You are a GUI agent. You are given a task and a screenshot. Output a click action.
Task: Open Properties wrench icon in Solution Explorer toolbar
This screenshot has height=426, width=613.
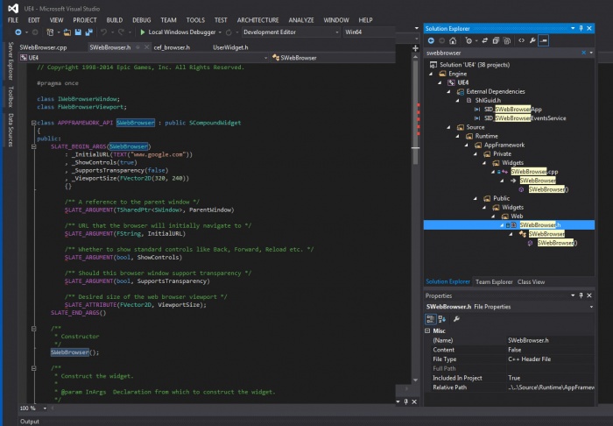coord(532,40)
